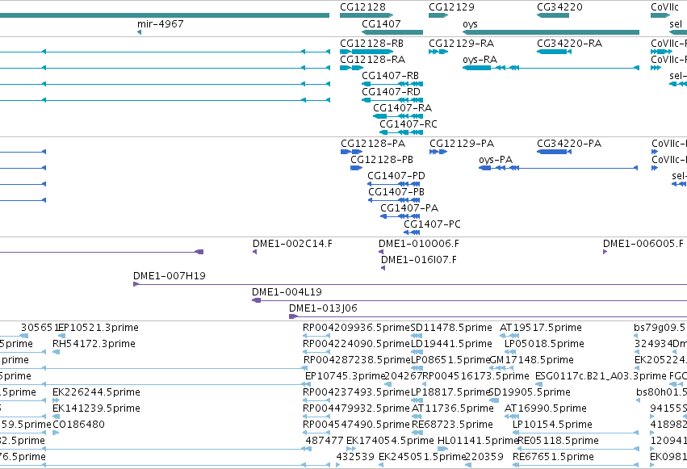Click the oys-RA transcript label
The image size is (687, 469).
click(x=480, y=60)
